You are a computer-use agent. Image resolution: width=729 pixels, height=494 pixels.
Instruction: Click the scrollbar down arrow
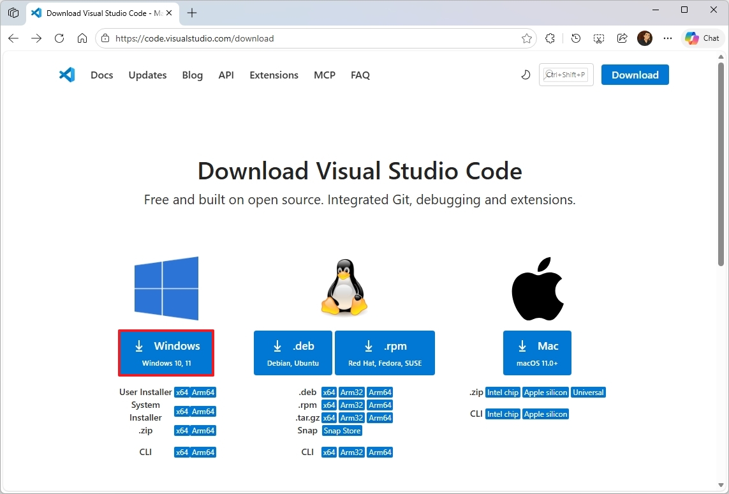(721, 486)
